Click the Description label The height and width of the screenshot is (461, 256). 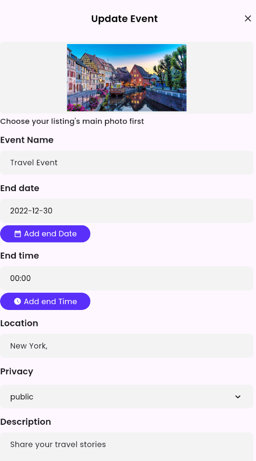point(26,422)
